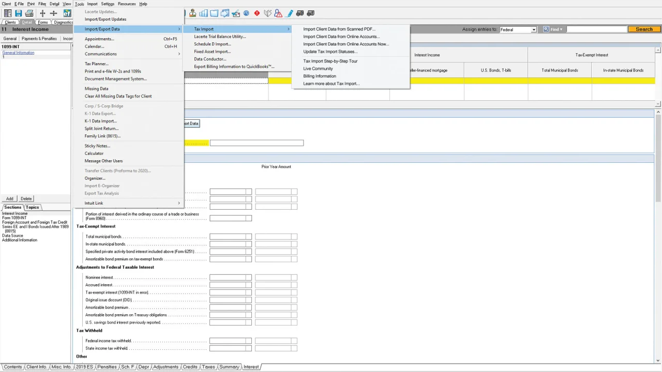Screen dimensions: 662x372
Task: Click the Add button
Action: tap(10, 198)
